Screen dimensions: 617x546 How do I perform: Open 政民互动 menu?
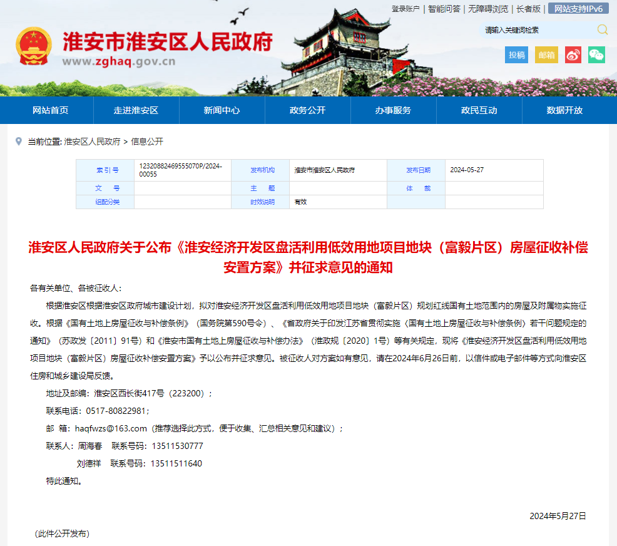coord(479,110)
